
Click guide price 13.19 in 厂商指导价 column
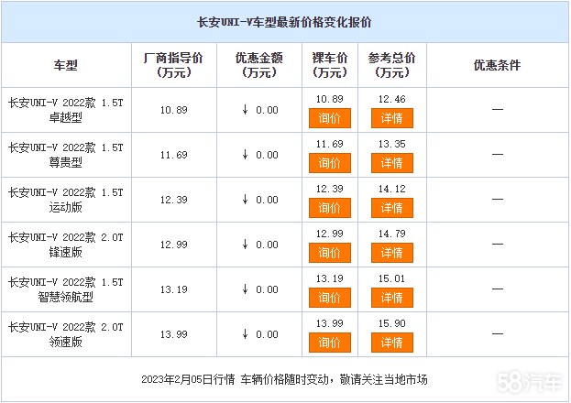[x=174, y=289]
